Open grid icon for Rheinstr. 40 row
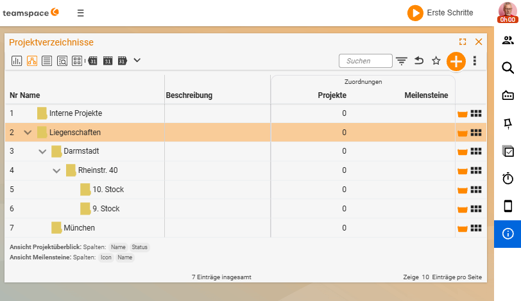The image size is (521, 301). (476, 171)
